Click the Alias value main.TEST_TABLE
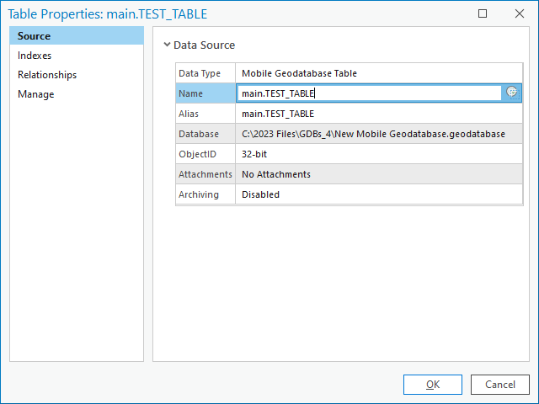This screenshot has width=539, height=404. point(279,114)
